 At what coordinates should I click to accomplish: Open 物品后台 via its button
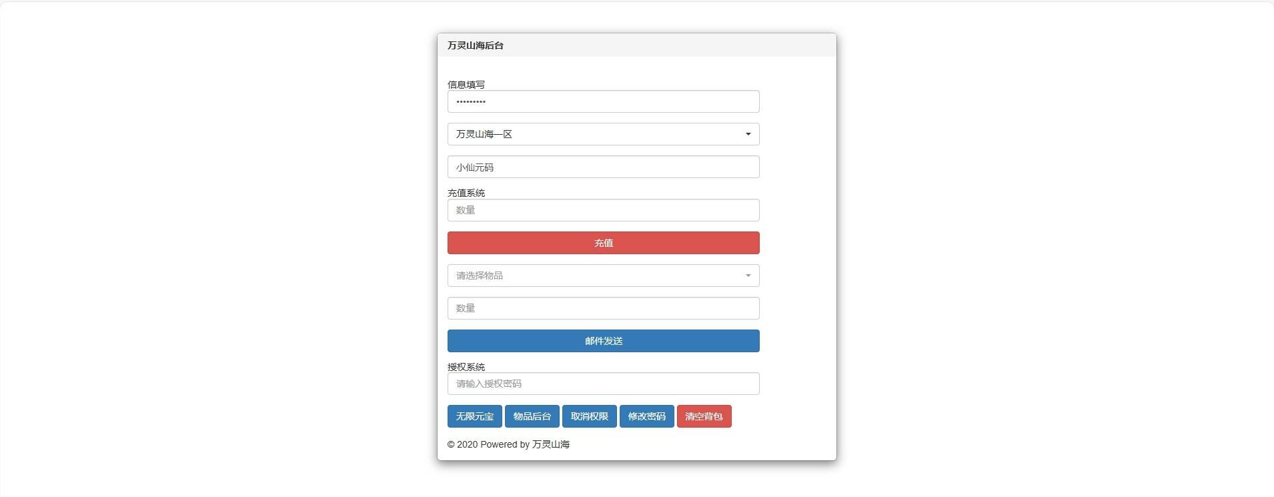(532, 416)
